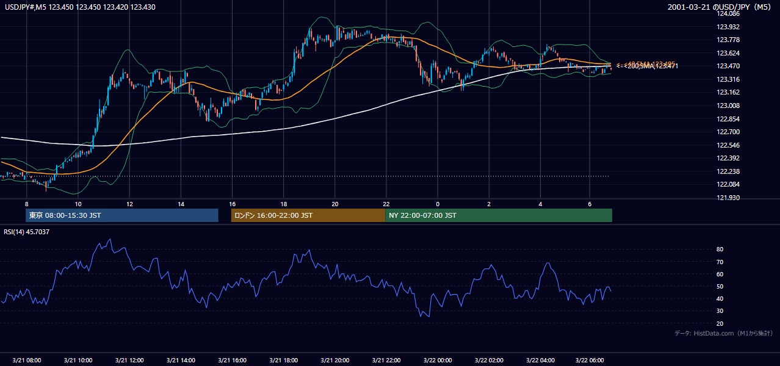Click the 3/21 12:00 time axis label

click(129, 361)
